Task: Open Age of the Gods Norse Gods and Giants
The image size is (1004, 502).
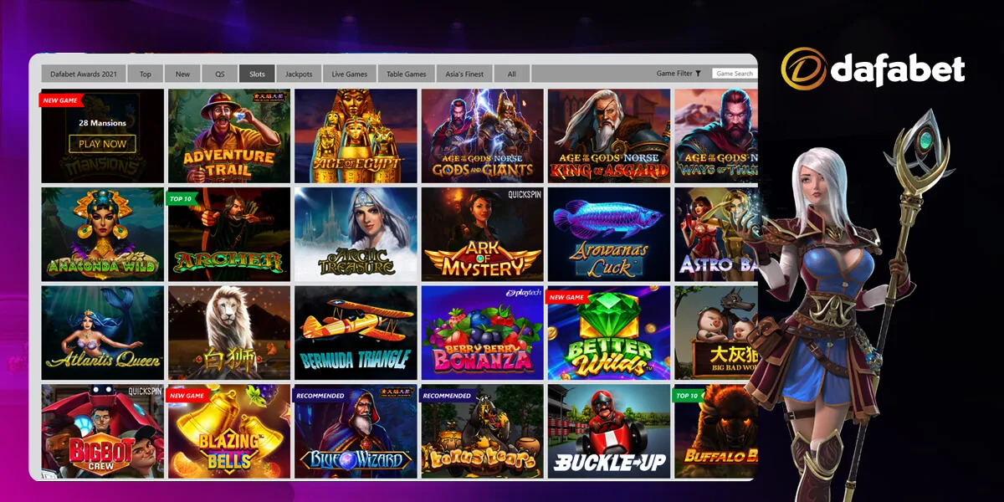Action: tap(483, 136)
